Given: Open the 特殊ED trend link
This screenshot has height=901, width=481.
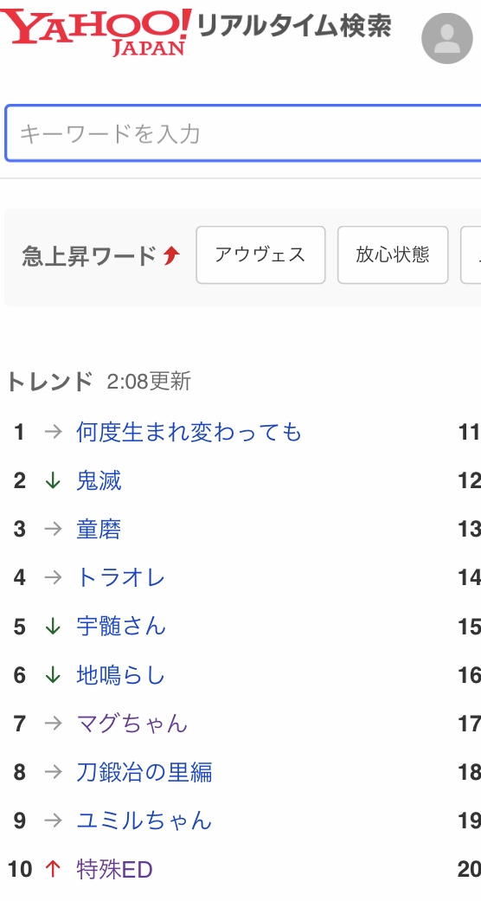Looking at the screenshot, I should (x=114, y=869).
